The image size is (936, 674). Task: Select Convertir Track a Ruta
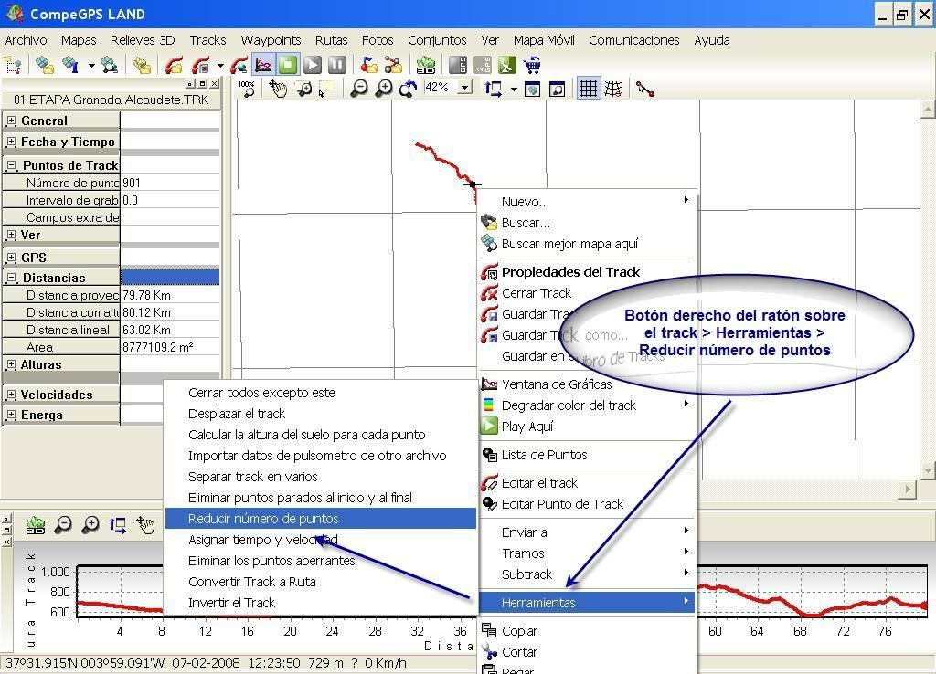321,582
